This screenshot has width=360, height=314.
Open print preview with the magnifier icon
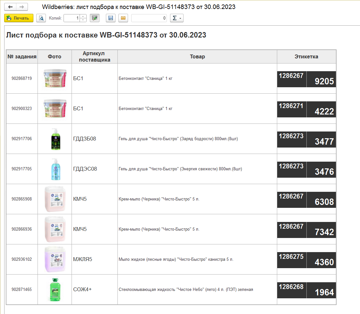pyautogui.click(x=41, y=18)
